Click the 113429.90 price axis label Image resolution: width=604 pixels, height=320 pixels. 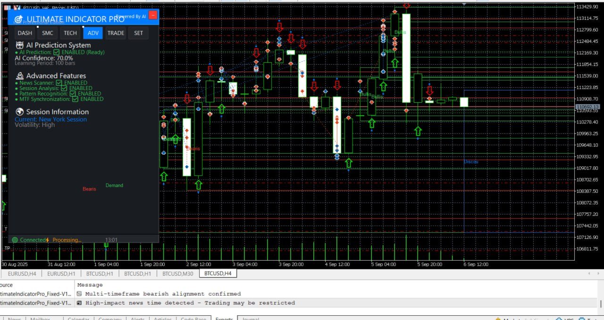(587, 7)
